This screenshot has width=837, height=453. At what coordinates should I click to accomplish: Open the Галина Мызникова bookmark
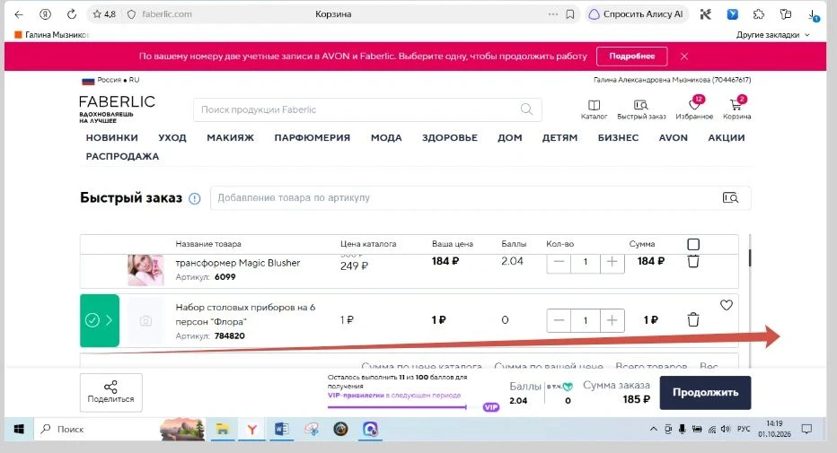tap(51, 35)
